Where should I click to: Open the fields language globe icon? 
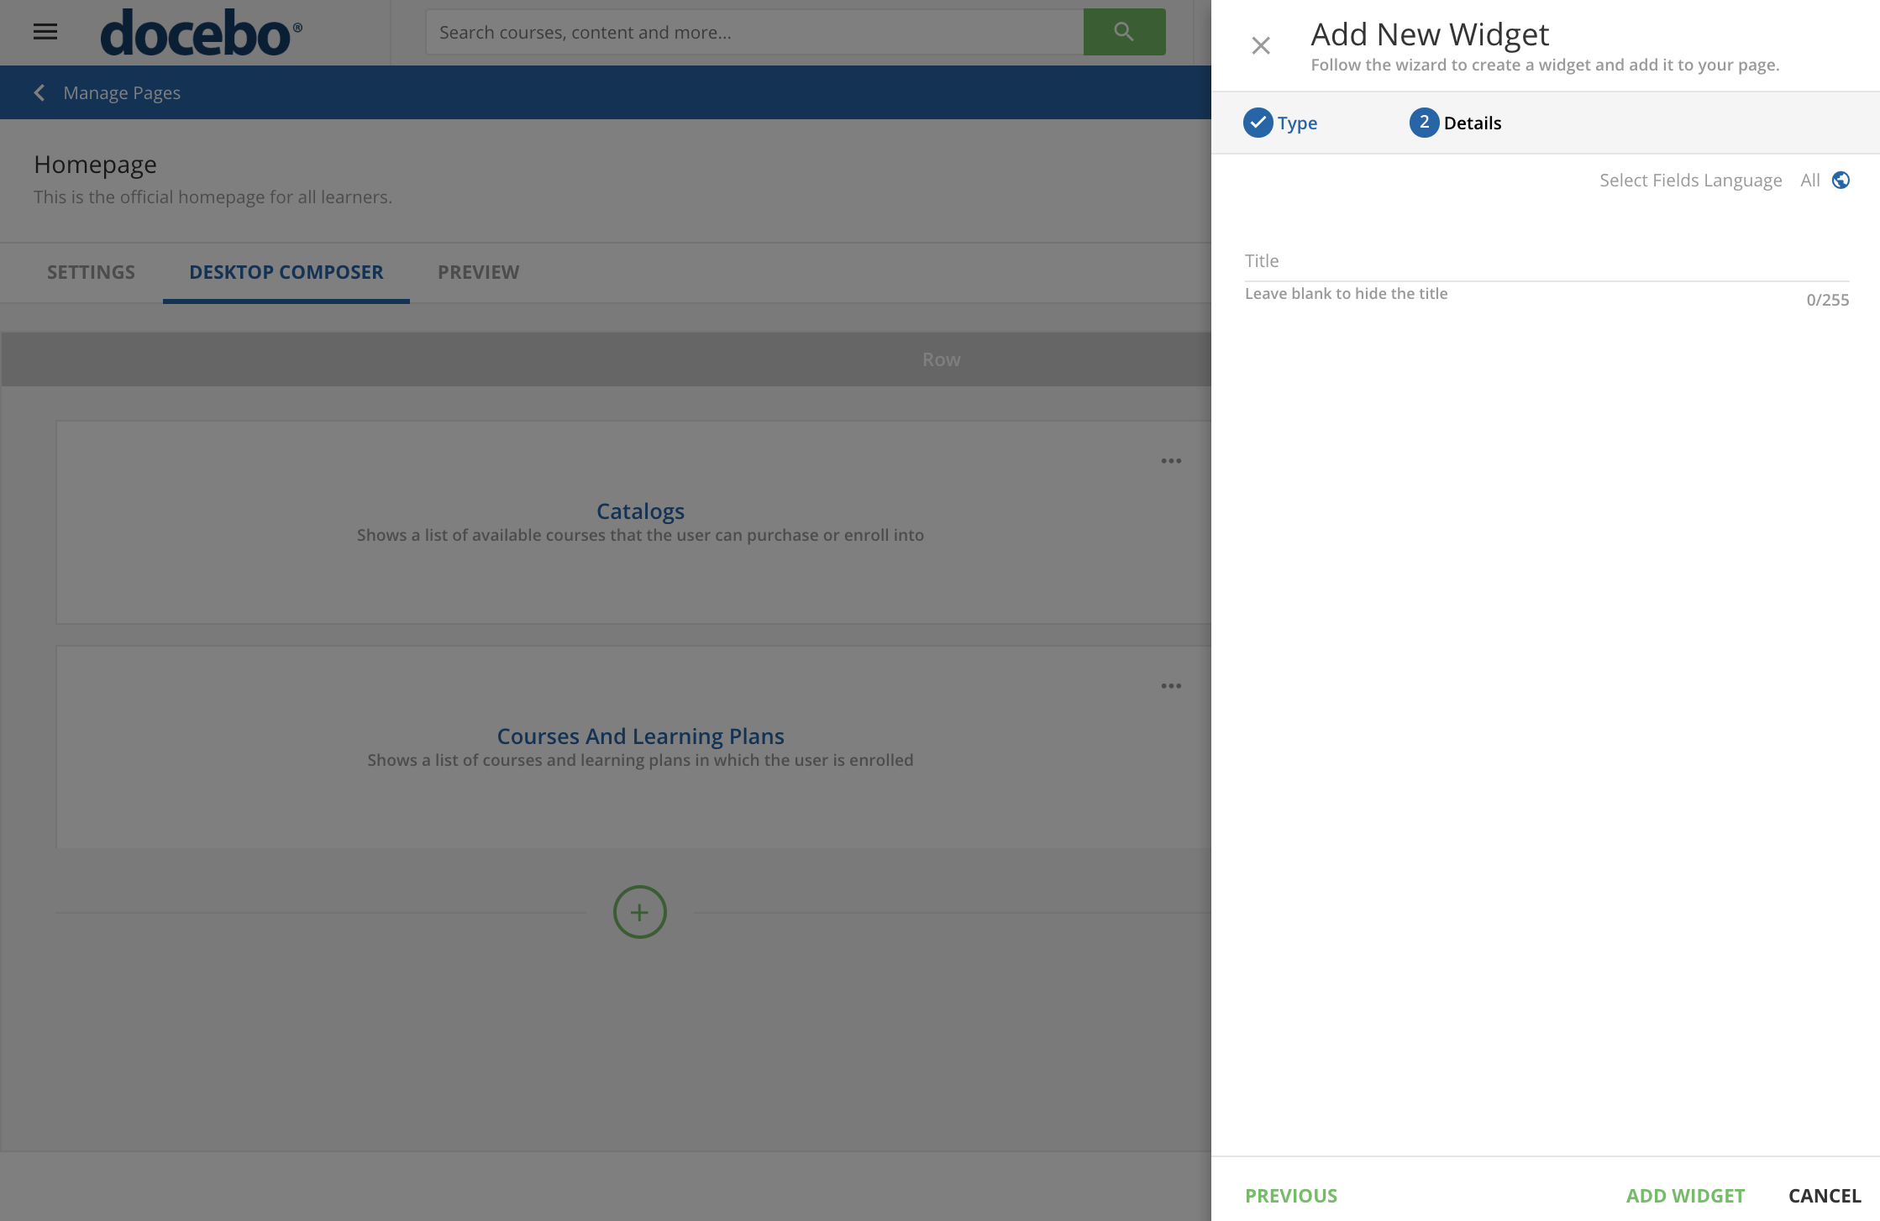(1841, 181)
